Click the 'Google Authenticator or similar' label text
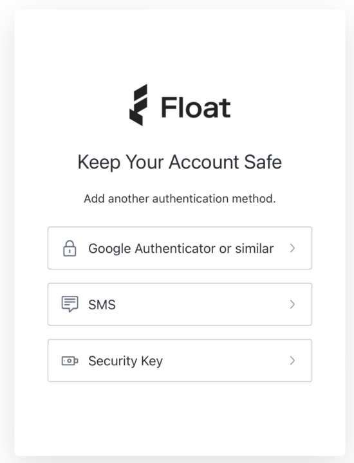Screen dimensions: 354x463 181,249
